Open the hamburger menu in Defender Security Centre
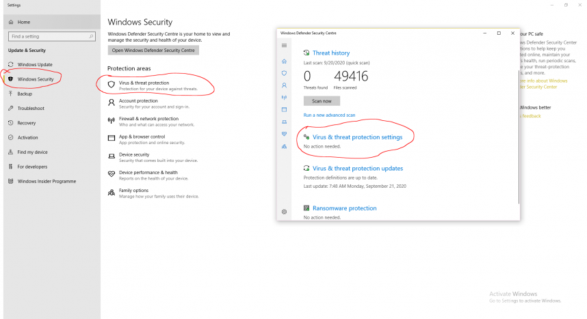Image resolution: width=587 pixels, height=319 pixels. pyautogui.click(x=284, y=45)
